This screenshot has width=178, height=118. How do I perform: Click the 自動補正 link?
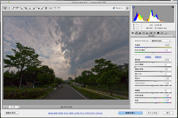click(x=148, y=57)
